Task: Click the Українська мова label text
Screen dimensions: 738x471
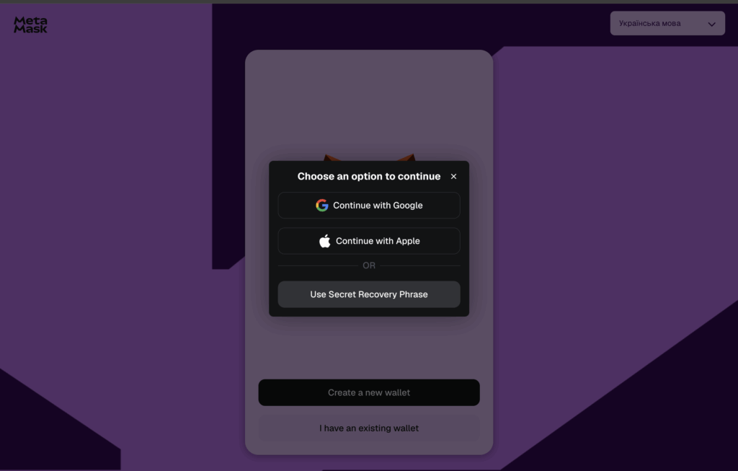Action: tap(649, 23)
